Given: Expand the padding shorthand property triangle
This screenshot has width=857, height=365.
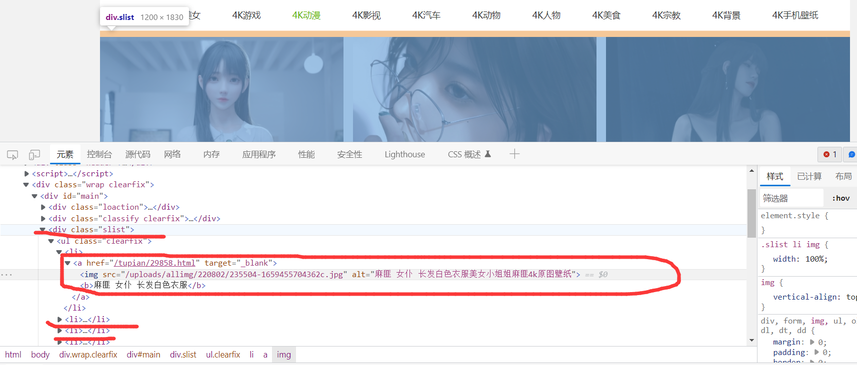Looking at the screenshot, I should [817, 352].
